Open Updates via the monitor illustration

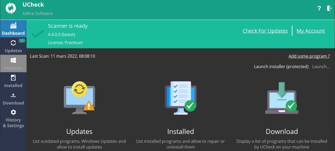[79, 98]
